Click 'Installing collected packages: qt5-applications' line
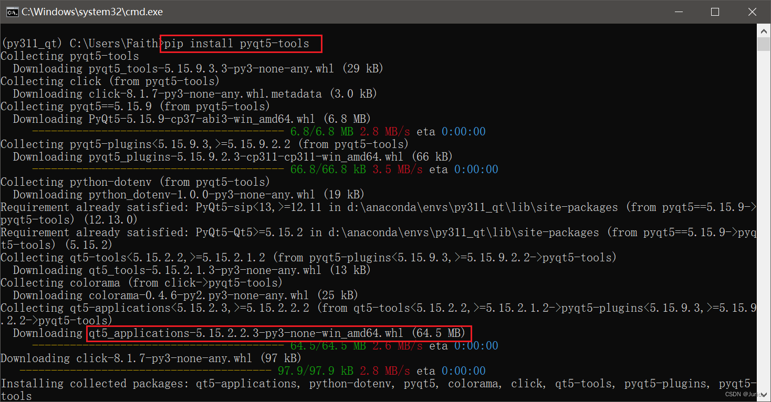The image size is (771, 402). 378,384
